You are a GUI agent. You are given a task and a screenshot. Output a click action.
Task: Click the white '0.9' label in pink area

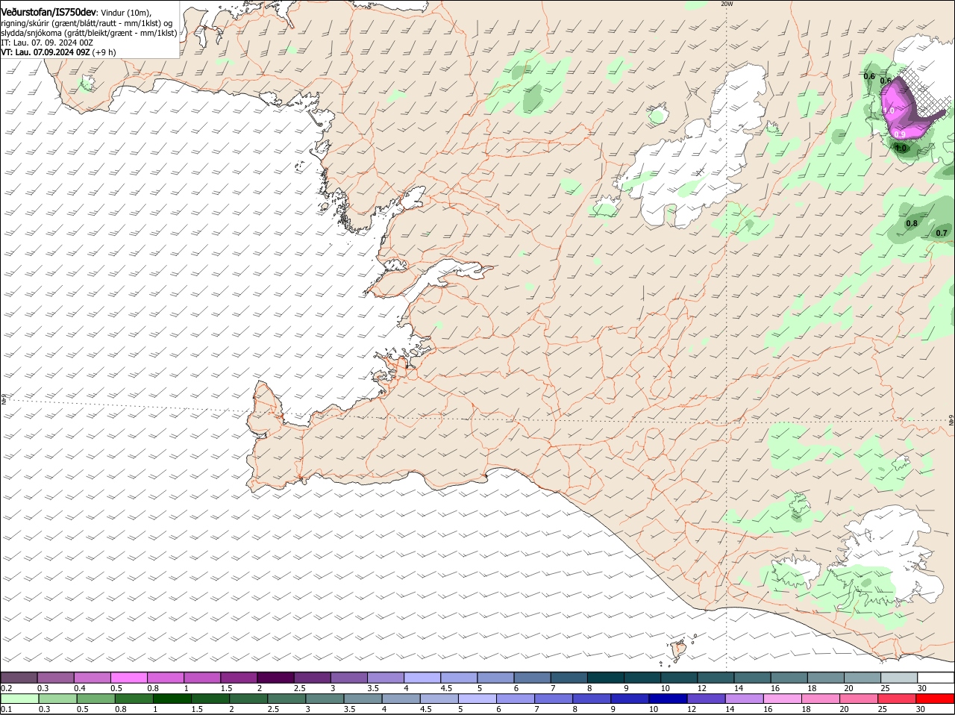coord(900,134)
